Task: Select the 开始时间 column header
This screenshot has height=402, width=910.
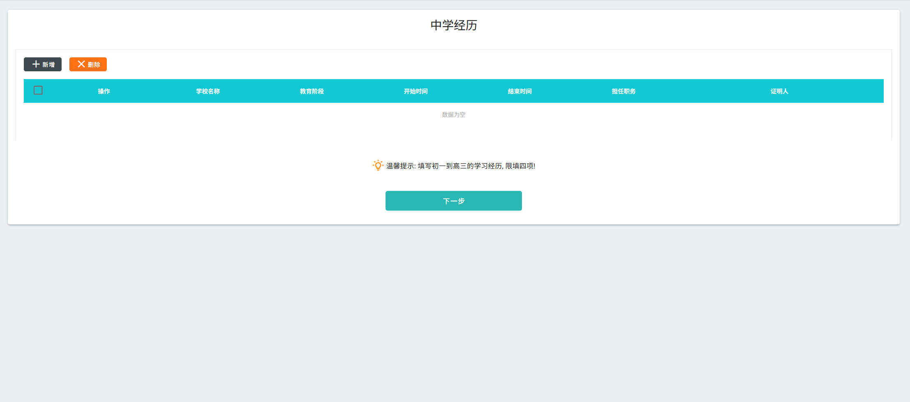Action: coord(416,91)
